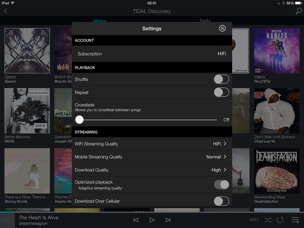Open the Subscription row

(152, 54)
